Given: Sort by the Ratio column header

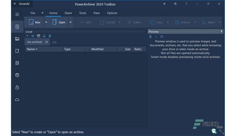Looking at the screenshot, I should point(138,49).
